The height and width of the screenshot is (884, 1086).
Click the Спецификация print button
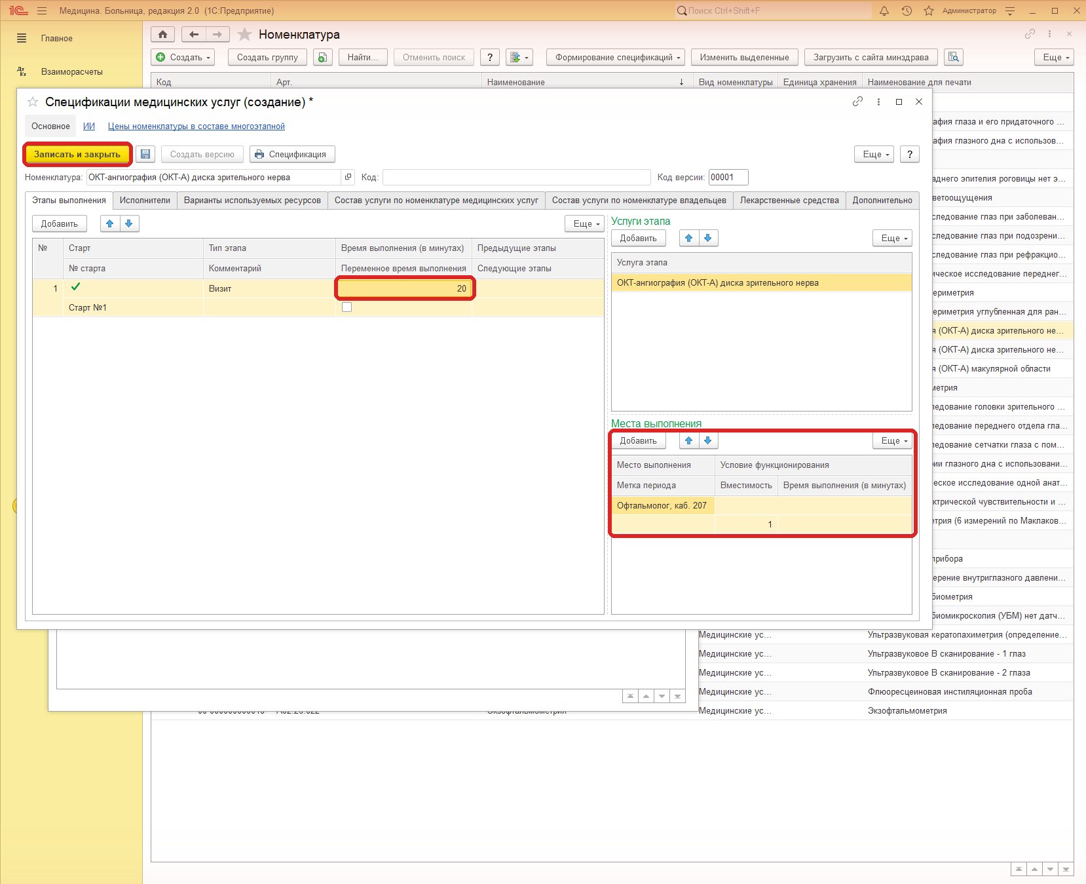(x=292, y=154)
